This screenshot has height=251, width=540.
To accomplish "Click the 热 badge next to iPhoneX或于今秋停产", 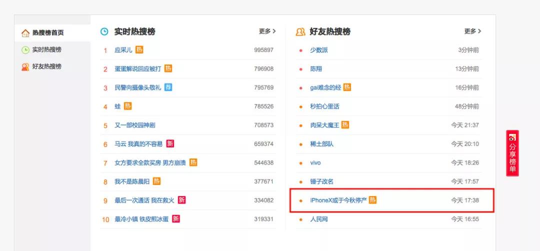I will tap(372, 199).
